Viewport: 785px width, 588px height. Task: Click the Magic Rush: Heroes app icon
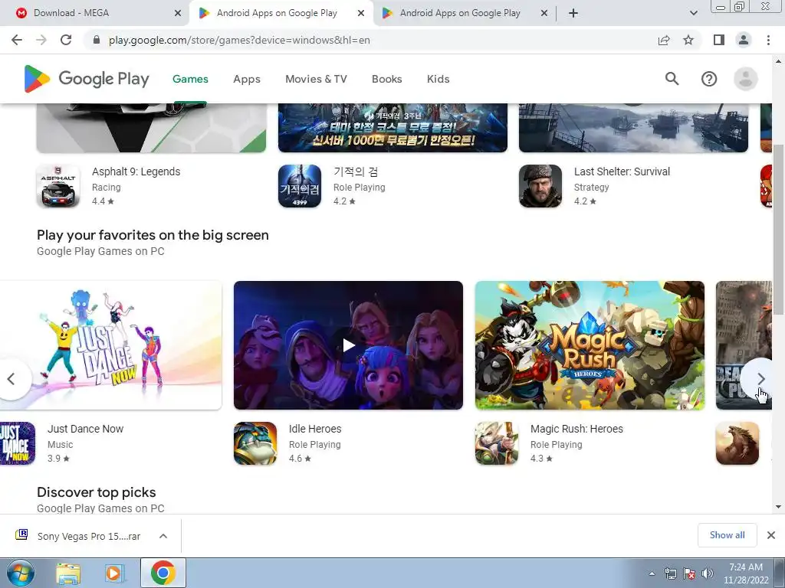[x=497, y=443]
